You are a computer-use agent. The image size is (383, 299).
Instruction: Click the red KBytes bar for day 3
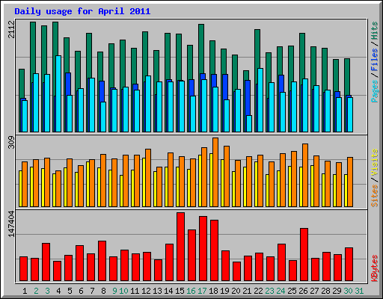[46, 262]
